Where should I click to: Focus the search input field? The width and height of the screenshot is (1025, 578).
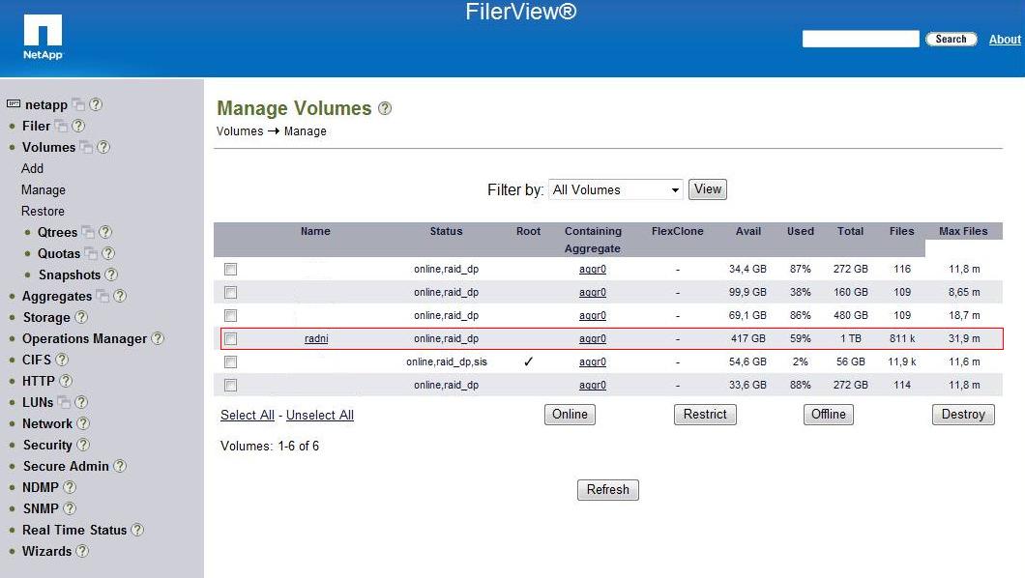861,40
